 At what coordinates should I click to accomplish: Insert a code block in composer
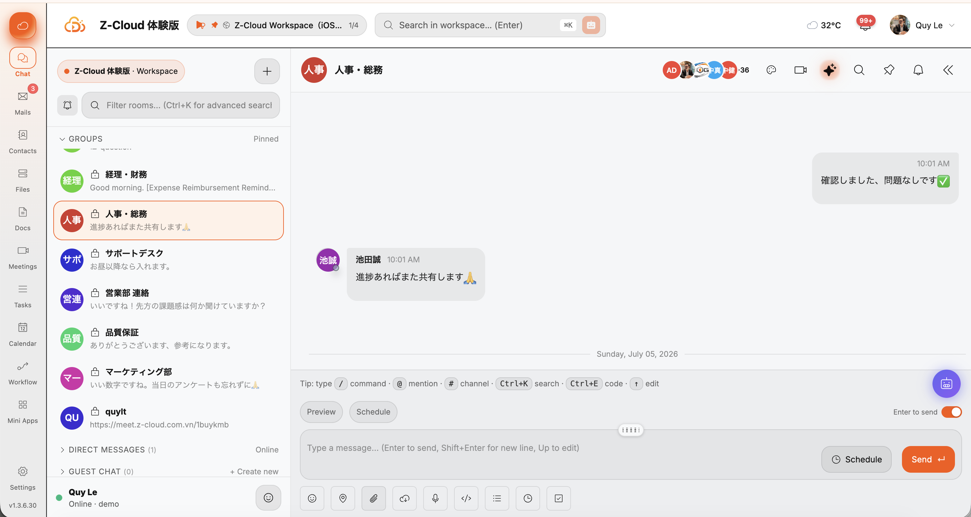point(466,498)
